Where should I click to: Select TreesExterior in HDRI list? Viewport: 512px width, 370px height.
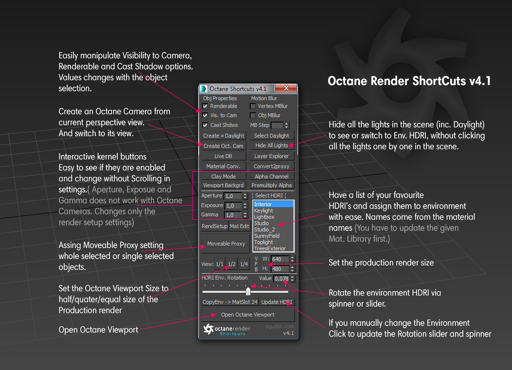(x=274, y=248)
